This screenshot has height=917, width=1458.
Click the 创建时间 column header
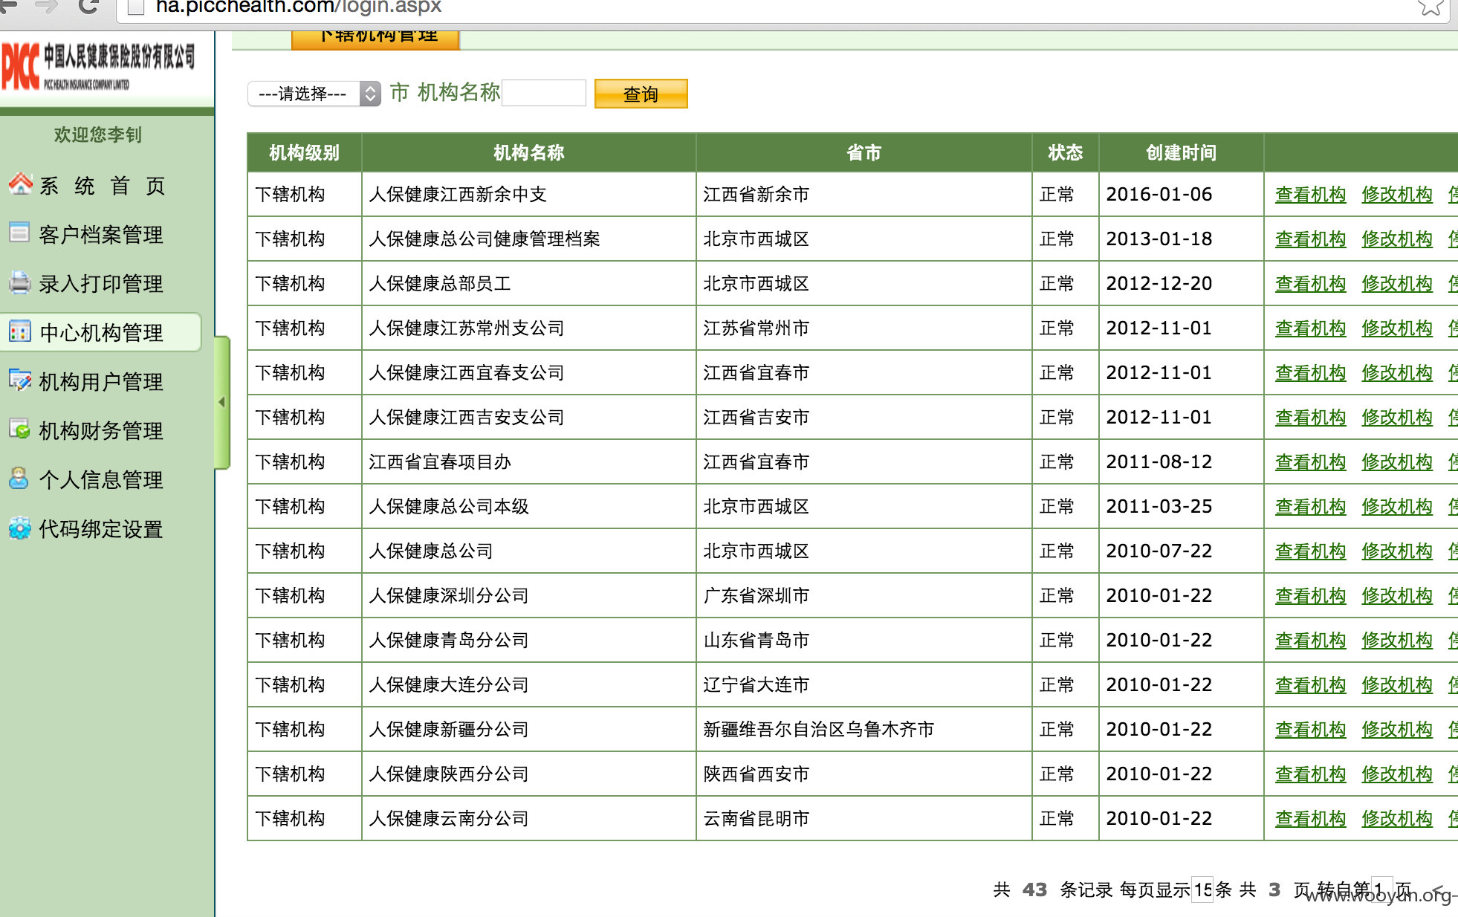point(1181,153)
